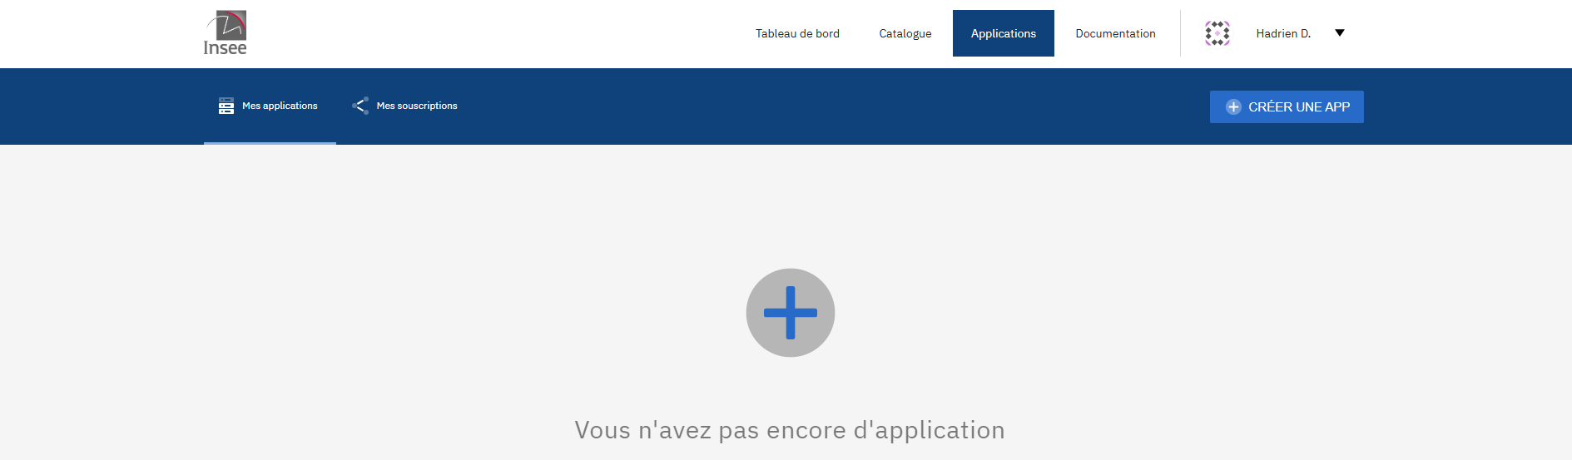Click the plus icon in the CRÉER UNE APP button

1233,106
